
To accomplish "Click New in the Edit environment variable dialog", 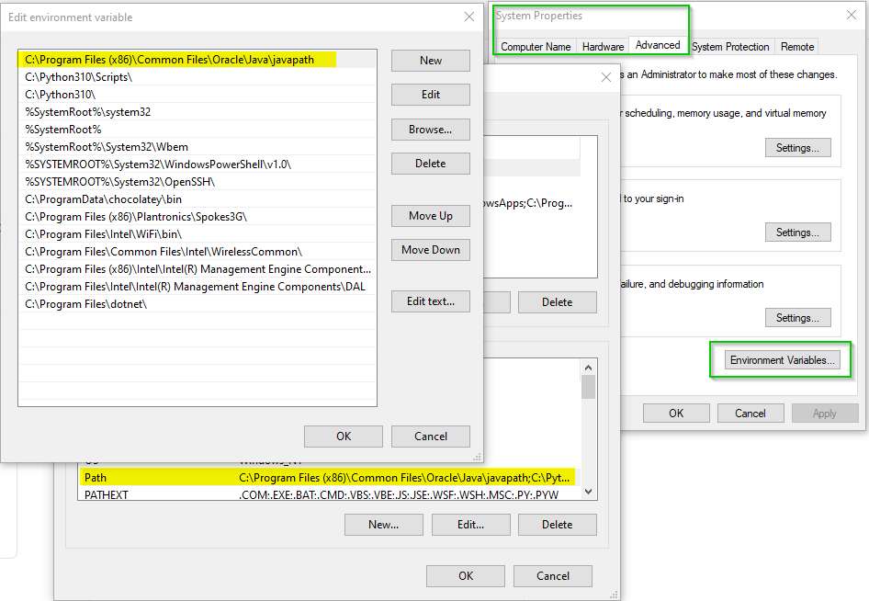I will click(x=430, y=60).
